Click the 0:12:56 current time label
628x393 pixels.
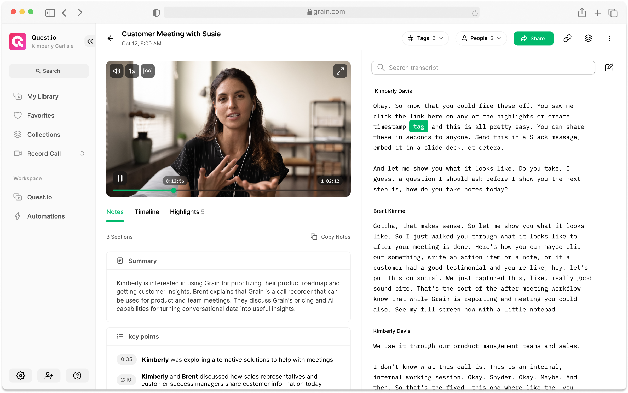tap(175, 181)
